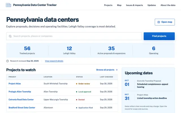
Task: Click Granville Township Proposal label
Action: (x=149, y=81)
